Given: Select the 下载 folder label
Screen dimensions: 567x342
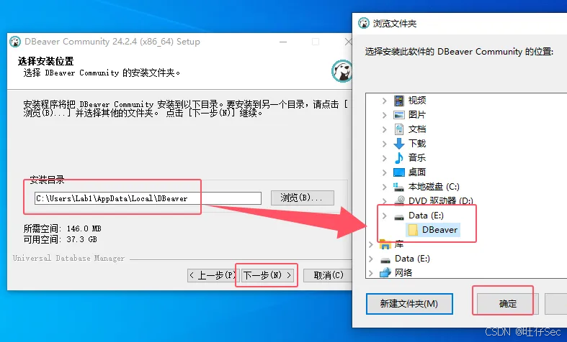Looking at the screenshot, I should pos(417,144).
